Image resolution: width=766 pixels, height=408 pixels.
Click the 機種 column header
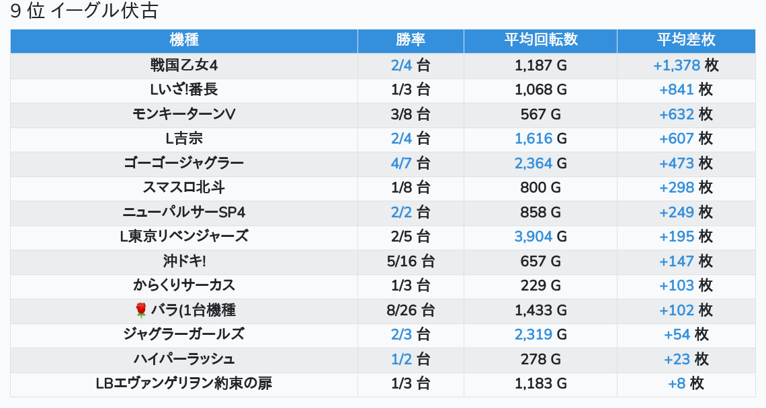[184, 40]
